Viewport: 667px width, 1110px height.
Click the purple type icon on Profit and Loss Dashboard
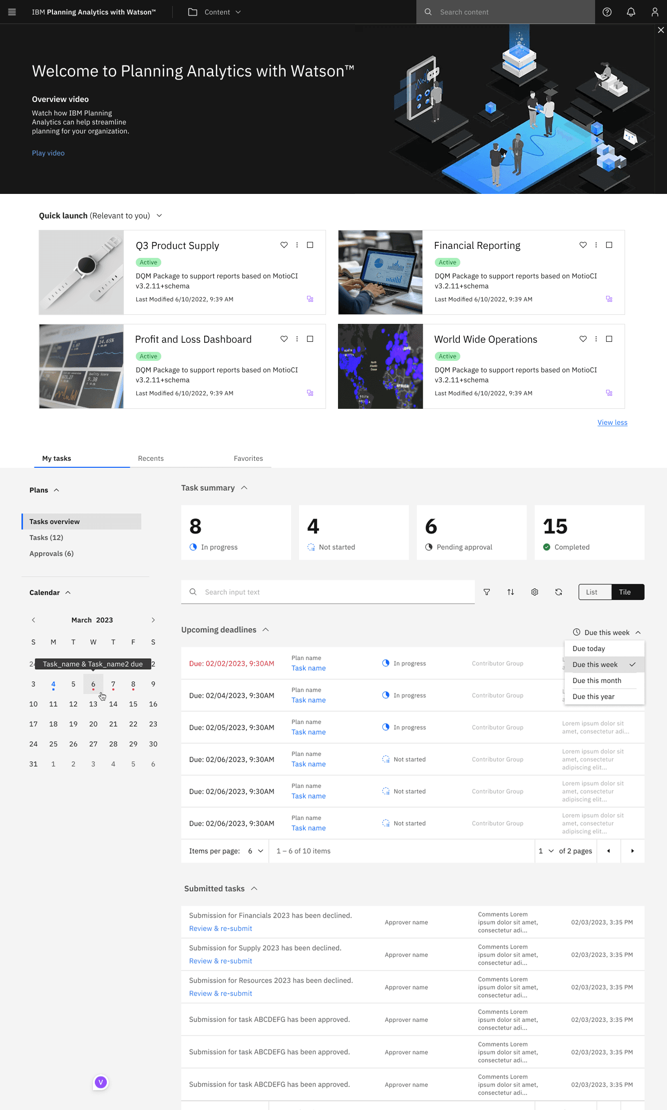(x=310, y=393)
